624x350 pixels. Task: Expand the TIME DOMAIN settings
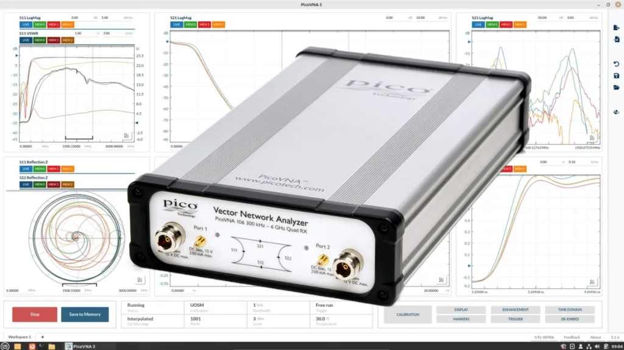tap(570, 310)
